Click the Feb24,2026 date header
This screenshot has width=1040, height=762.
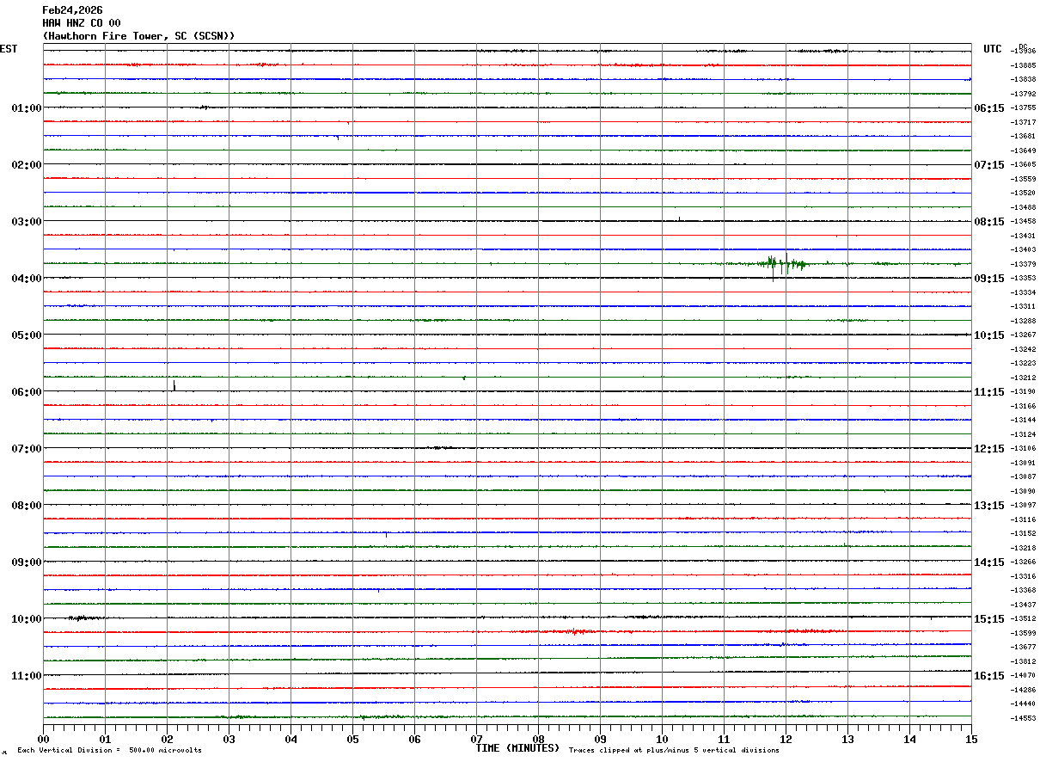72,10
